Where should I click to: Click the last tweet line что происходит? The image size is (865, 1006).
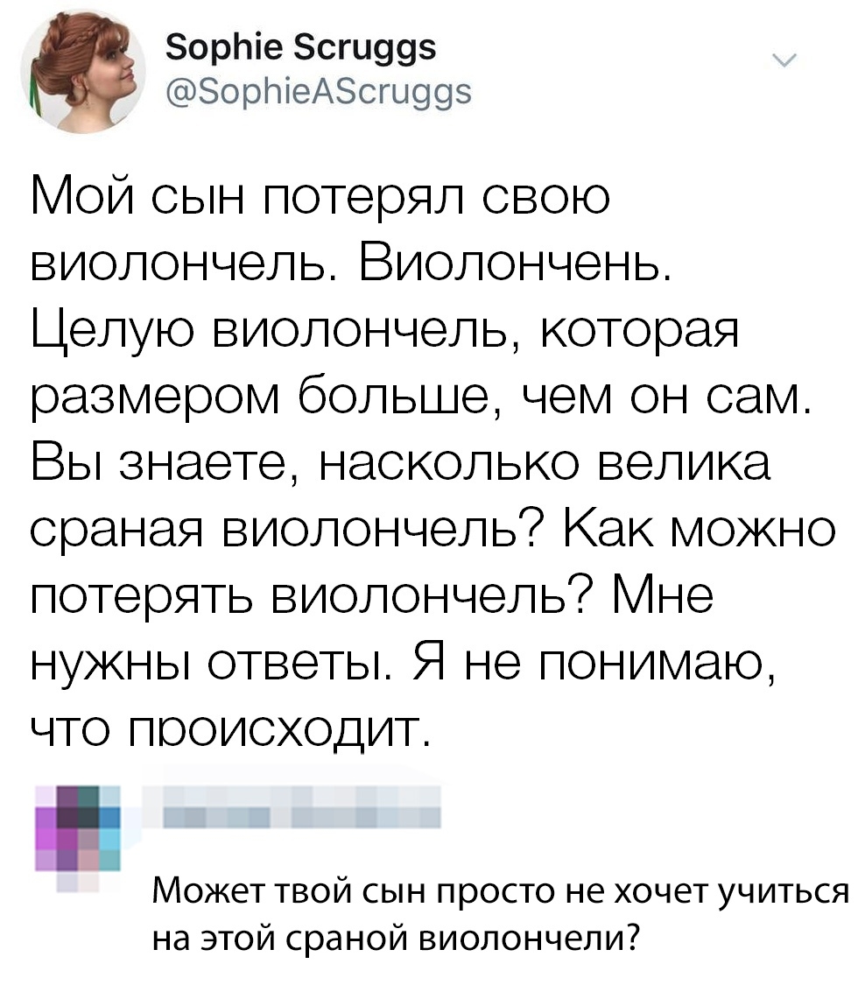click(232, 731)
